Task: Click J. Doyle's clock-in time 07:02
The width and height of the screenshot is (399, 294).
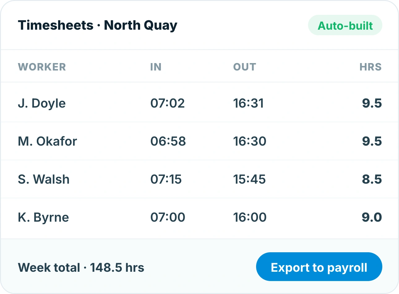Action: pyautogui.click(x=167, y=103)
